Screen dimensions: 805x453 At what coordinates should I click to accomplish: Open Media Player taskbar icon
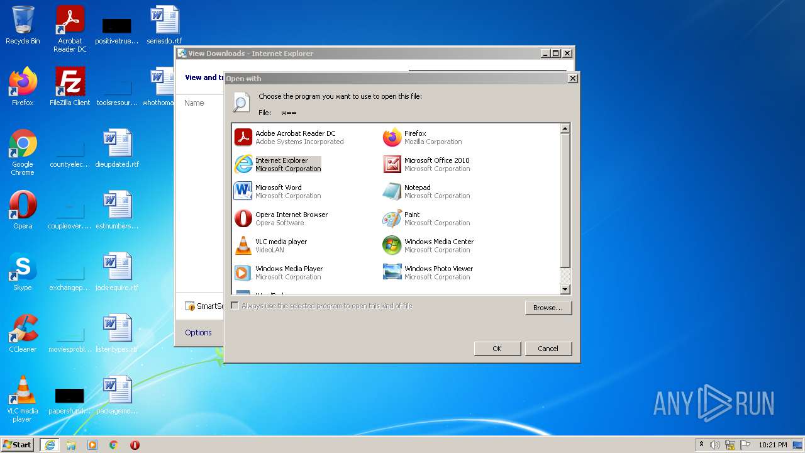(x=92, y=445)
